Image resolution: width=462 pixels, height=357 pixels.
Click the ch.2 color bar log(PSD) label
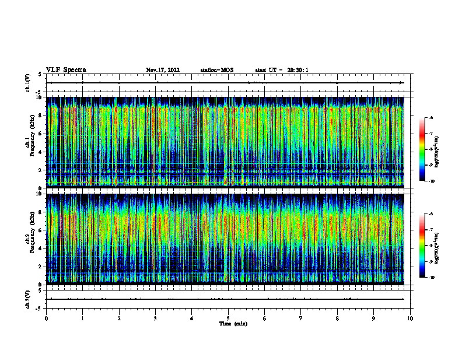tap(437, 248)
